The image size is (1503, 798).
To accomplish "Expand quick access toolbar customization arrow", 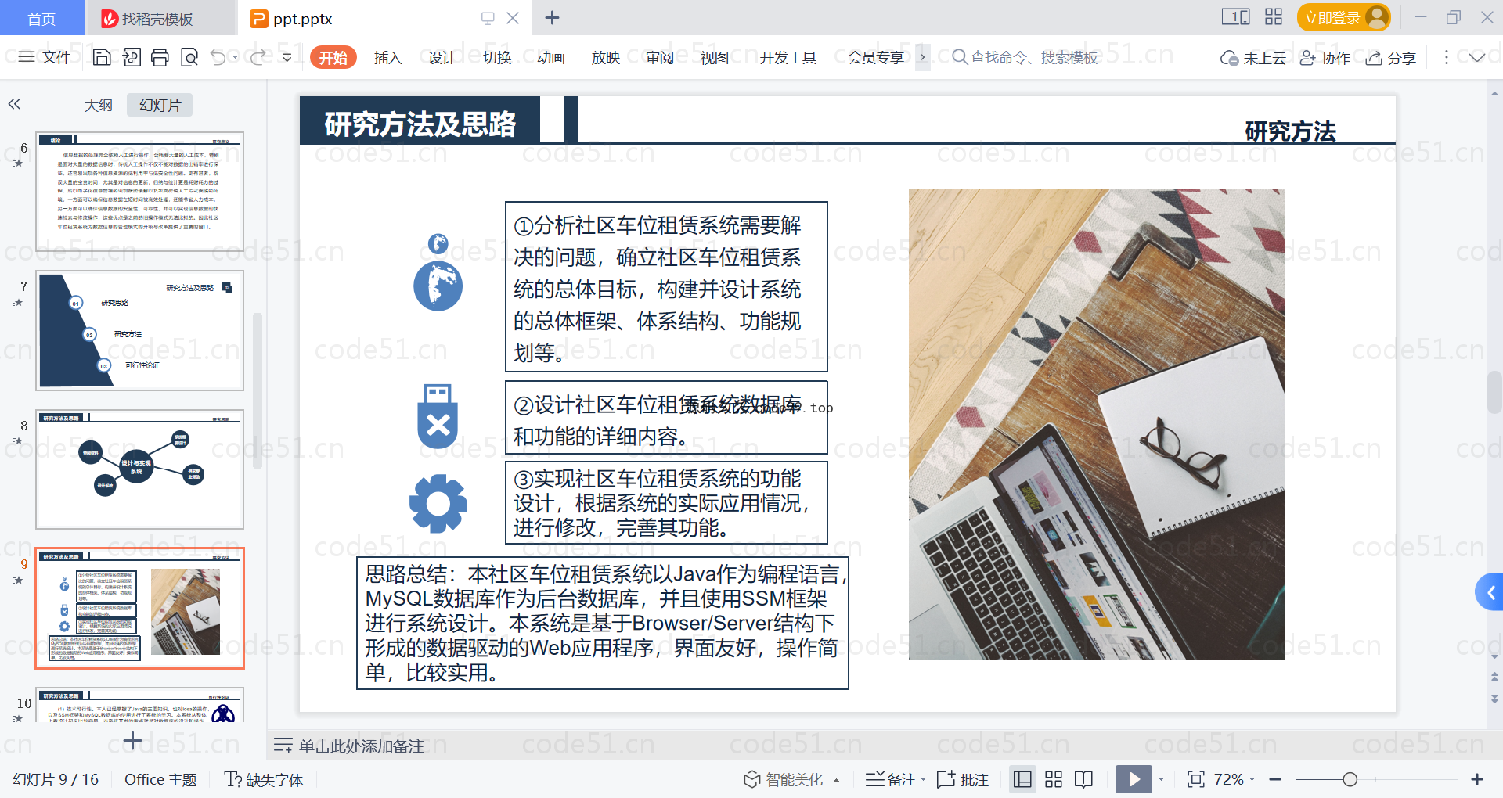I will pyautogui.click(x=287, y=57).
